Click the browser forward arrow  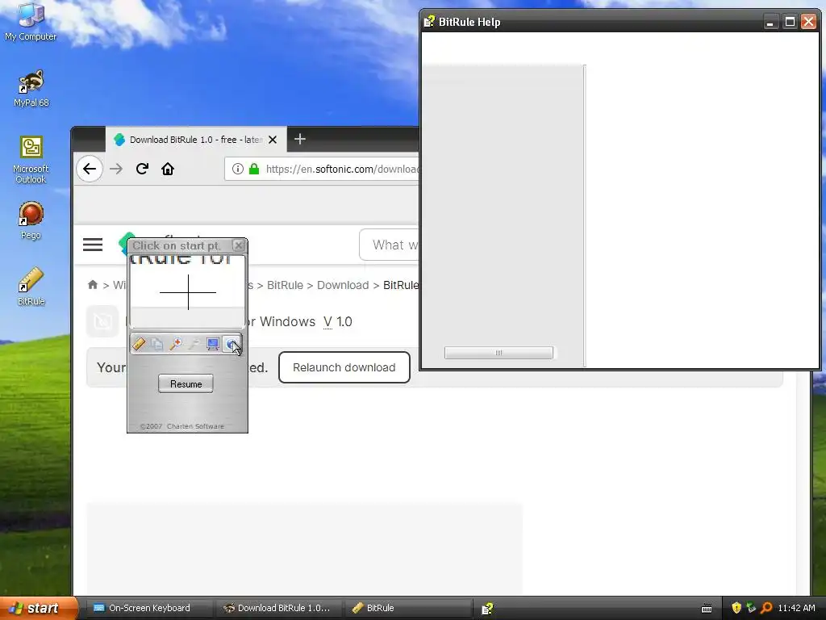pyautogui.click(x=116, y=169)
